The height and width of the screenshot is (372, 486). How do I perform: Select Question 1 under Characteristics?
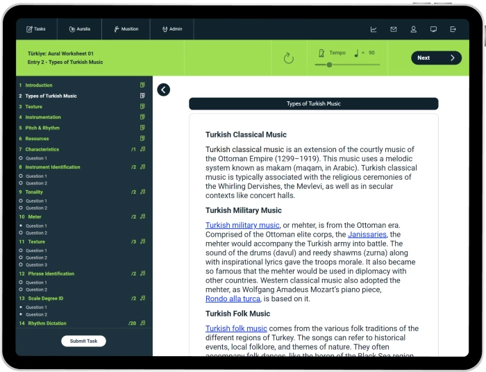point(36,158)
